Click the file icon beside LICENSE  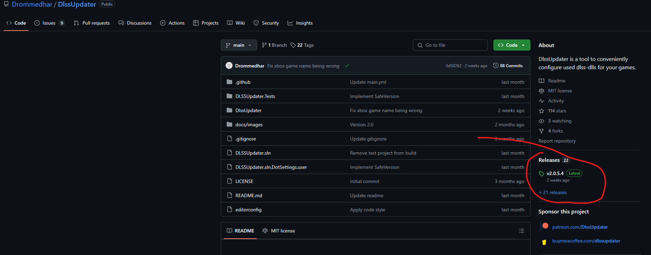(229, 181)
